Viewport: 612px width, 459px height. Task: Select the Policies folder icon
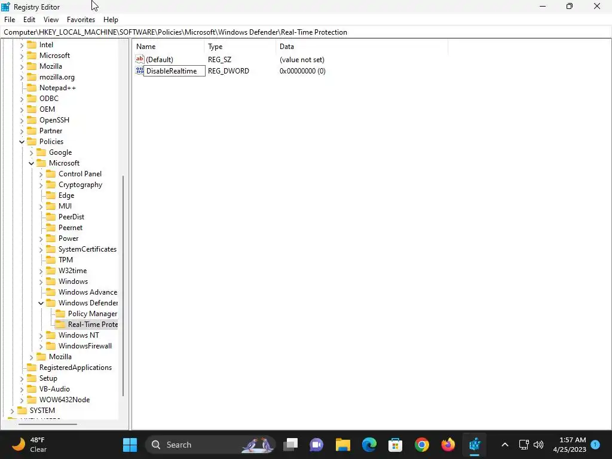click(x=32, y=141)
